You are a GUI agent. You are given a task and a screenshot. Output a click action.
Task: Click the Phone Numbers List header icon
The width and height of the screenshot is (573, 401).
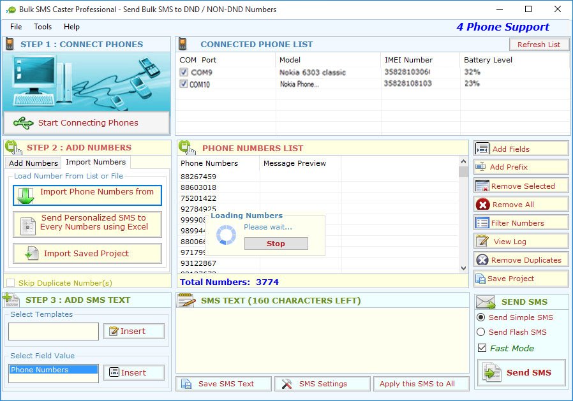point(187,147)
